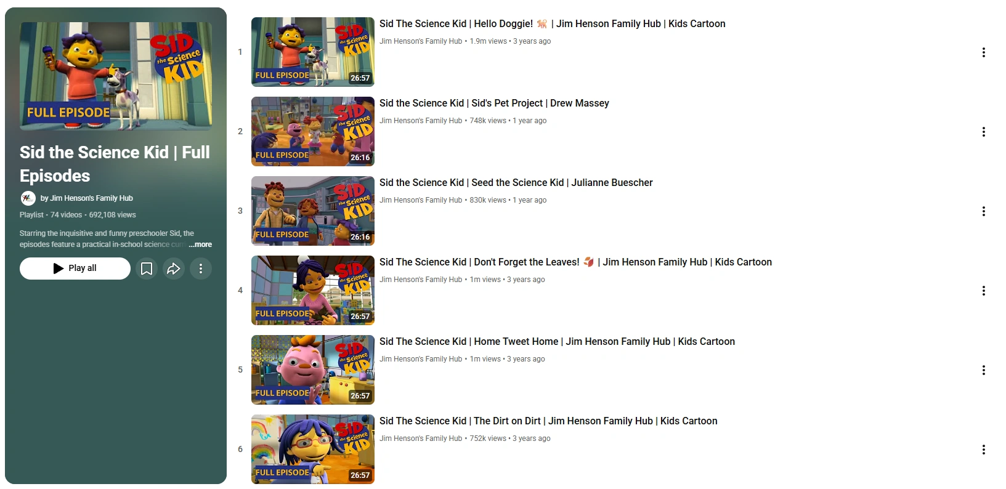Click the thumbnail of The Dirt on Dirt video
Screen dimensions: 1006x489
[x=313, y=450]
